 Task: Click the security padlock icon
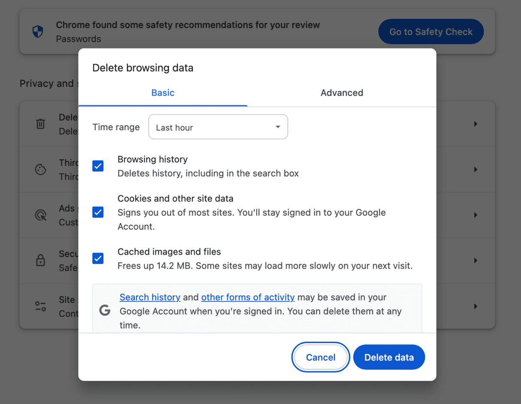click(40, 260)
